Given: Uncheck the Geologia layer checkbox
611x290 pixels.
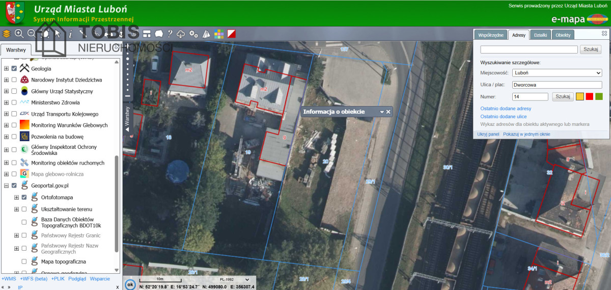Looking at the screenshot, I should [14, 68].
